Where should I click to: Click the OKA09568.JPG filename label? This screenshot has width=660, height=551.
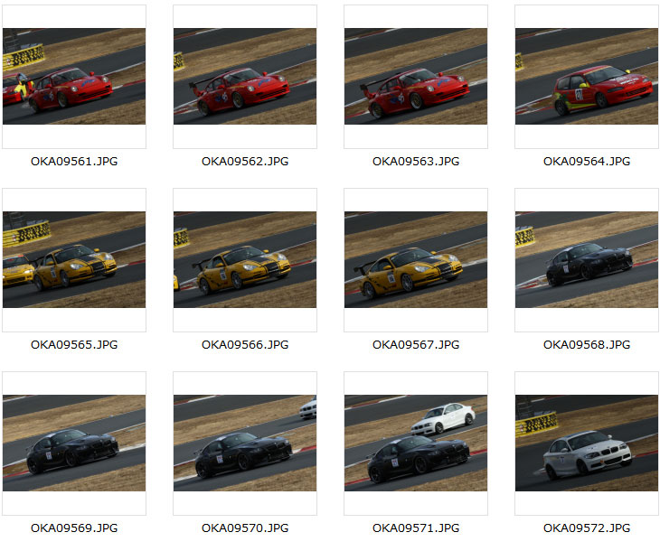pyautogui.click(x=587, y=344)
